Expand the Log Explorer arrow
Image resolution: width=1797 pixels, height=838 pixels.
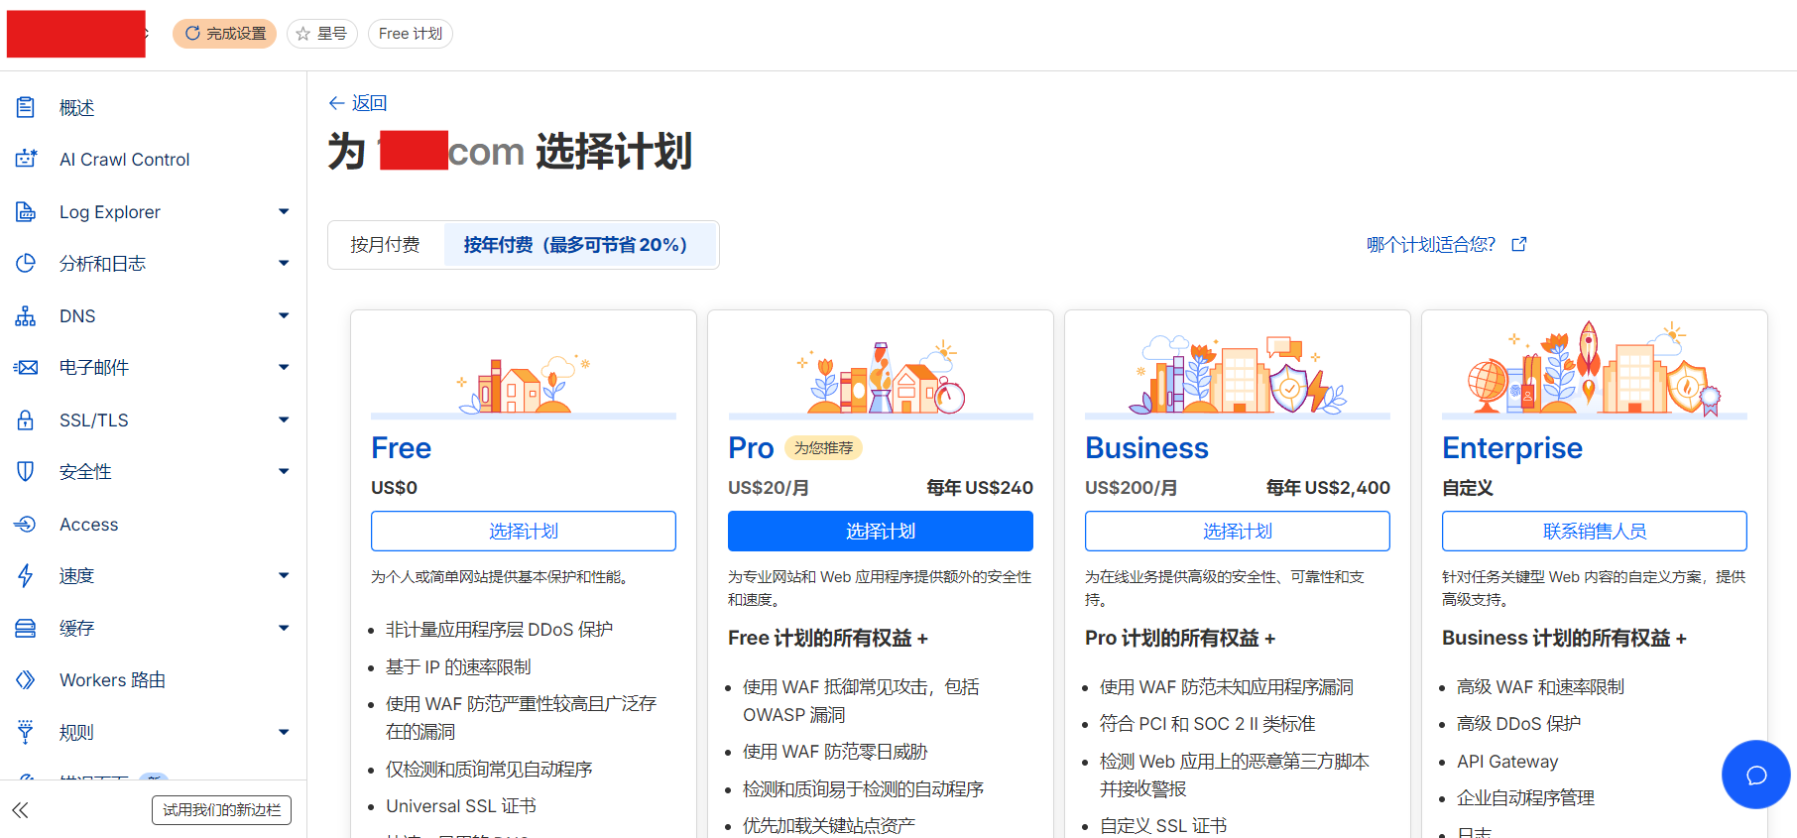[284, 211]
